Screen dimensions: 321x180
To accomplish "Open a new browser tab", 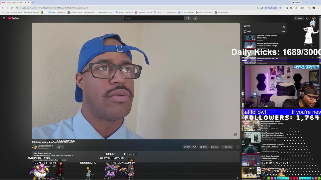I will point(33,2).
